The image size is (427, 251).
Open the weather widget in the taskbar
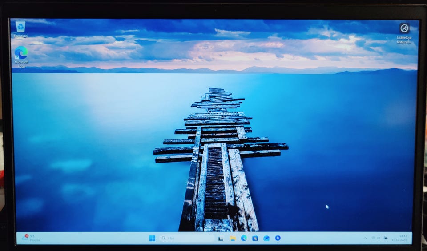pos(31,238)
